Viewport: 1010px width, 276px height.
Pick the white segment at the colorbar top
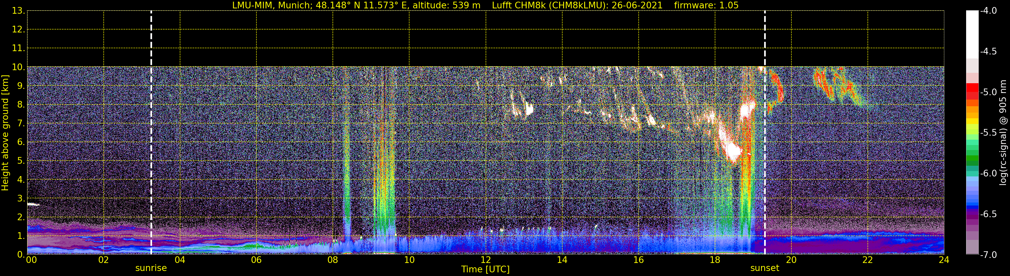pos(972,34)
